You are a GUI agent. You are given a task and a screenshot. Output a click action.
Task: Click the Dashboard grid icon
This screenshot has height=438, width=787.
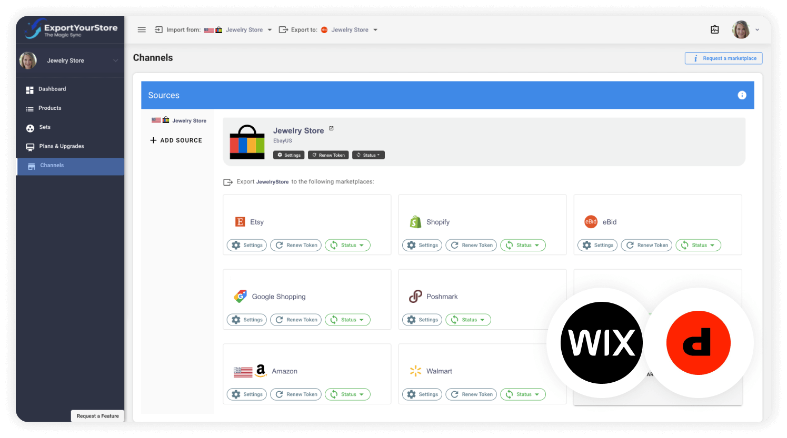30,90
